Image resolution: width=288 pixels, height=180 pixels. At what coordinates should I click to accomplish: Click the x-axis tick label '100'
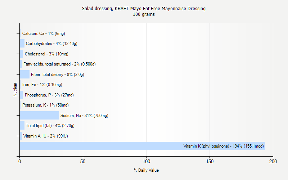[147, 161]
